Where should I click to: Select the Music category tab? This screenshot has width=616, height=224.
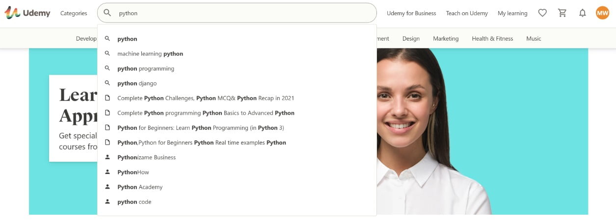pos(534,39)
